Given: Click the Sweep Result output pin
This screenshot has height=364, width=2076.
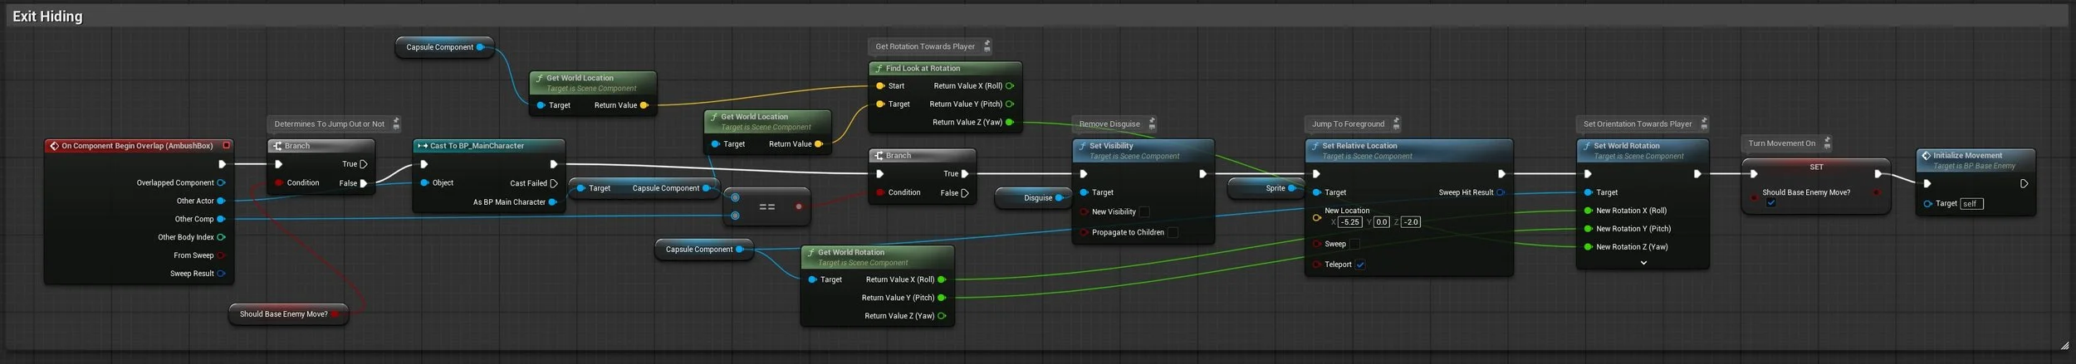Looking at the screenshot, I should (221, 274).
